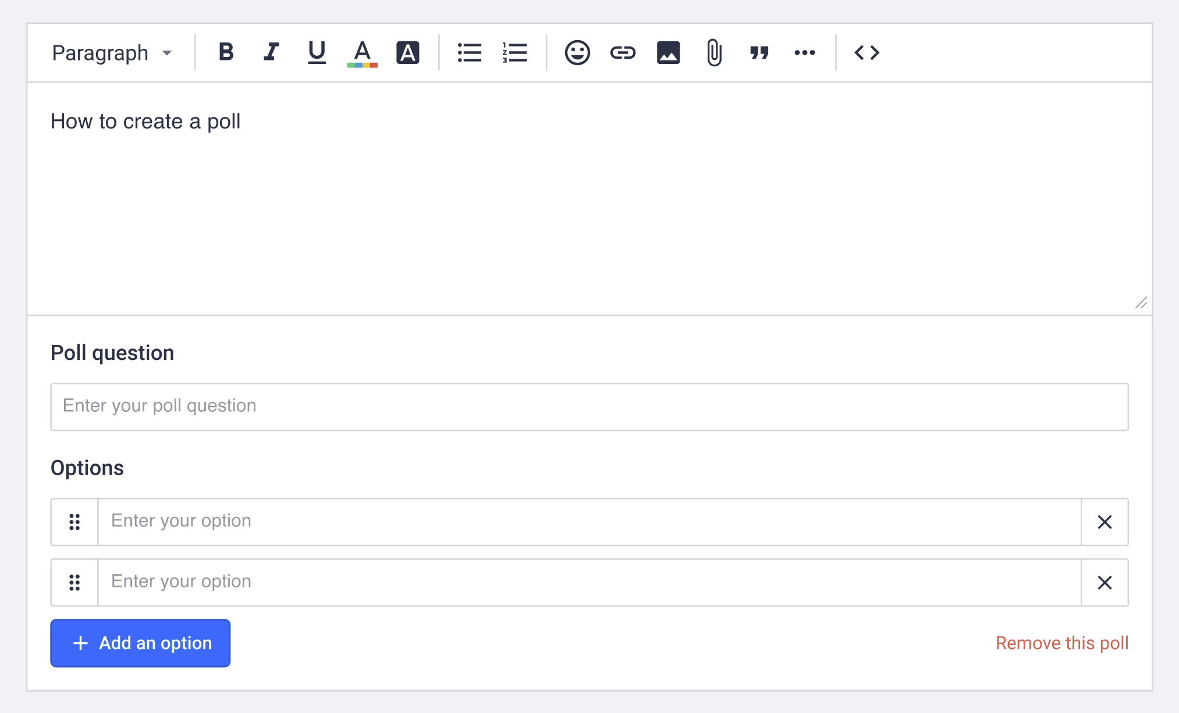
Task: Attach a file with the paperclip
Action: [x=714, y=52]
